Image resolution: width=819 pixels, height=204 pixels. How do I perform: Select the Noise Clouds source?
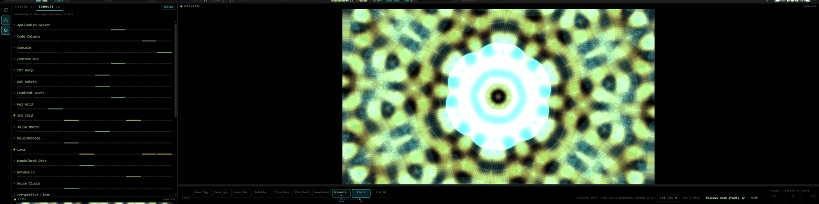pos(29,183)
